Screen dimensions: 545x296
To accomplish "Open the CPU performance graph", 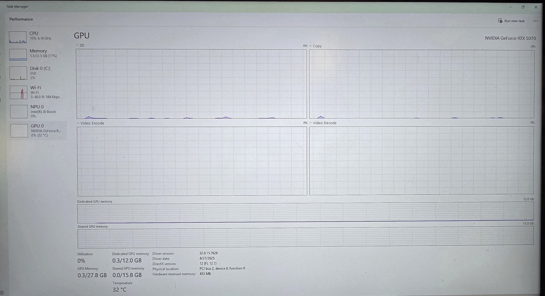I will [37, 37].
